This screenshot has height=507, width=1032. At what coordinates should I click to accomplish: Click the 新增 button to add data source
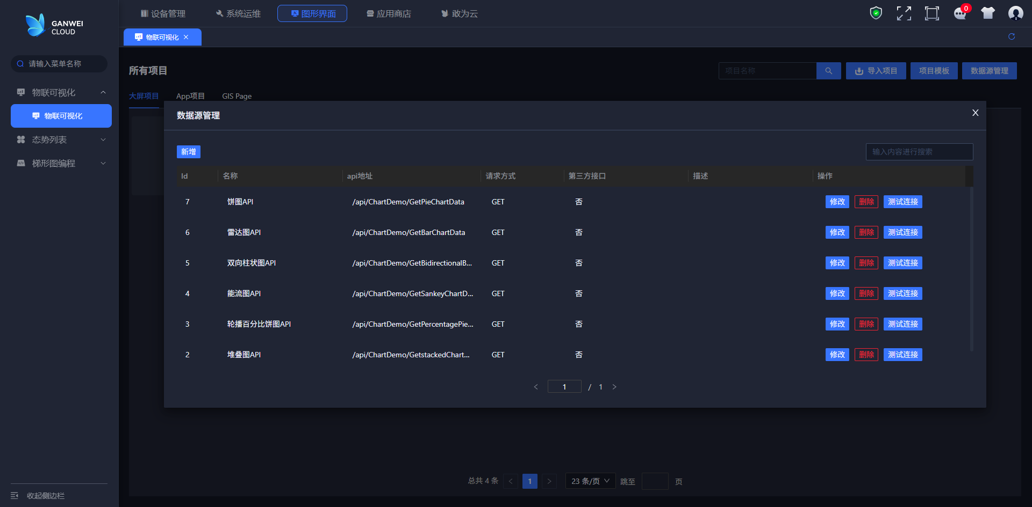(x=188, y=152)
